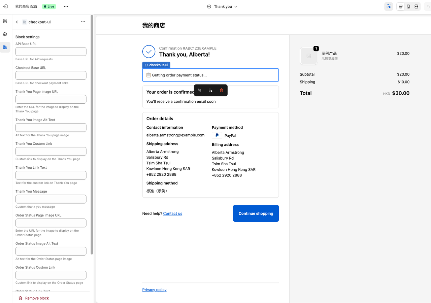The image size is (431, 303).
Task: Click the Remove block button
Action: 33,298
